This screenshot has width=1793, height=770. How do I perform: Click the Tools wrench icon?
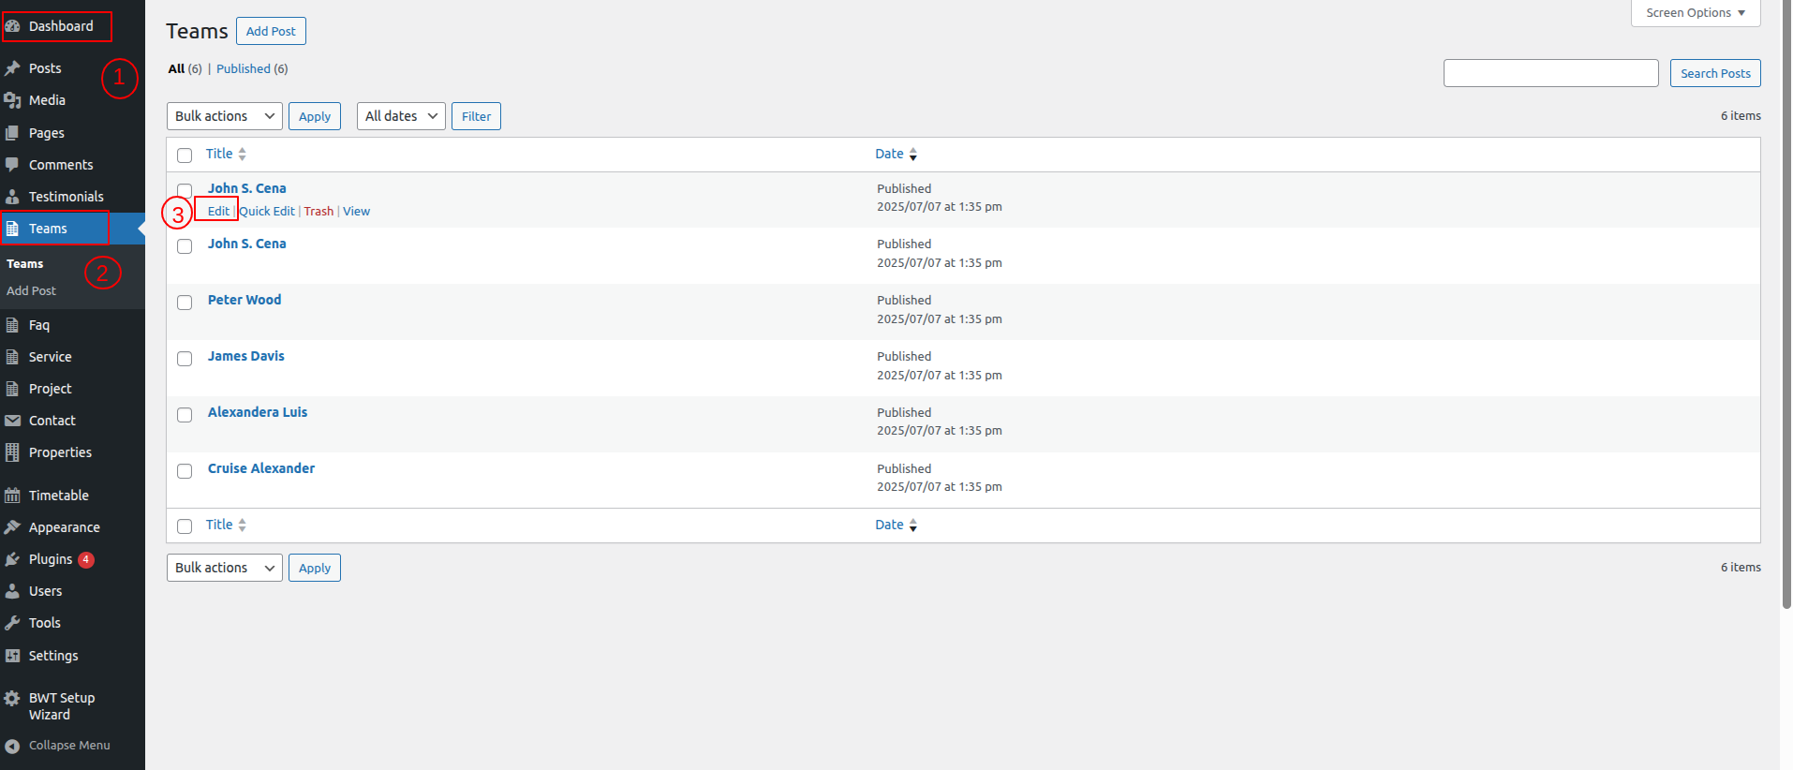pyautogui.click(x=12, y=623)
